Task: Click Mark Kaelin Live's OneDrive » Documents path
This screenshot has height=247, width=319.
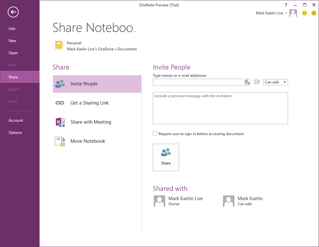Action: click(102, 49)
